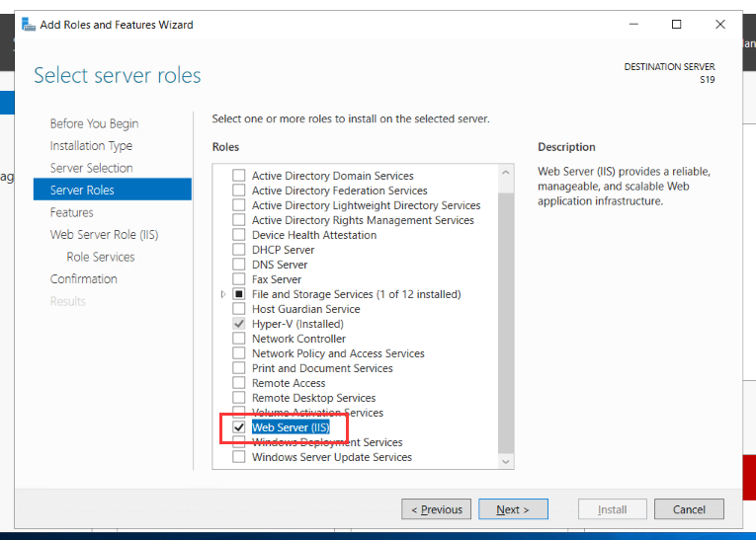This screenshot has height=540, width=756.
Task: Click 'Remote Access' role label
Action: click(289, 383)
